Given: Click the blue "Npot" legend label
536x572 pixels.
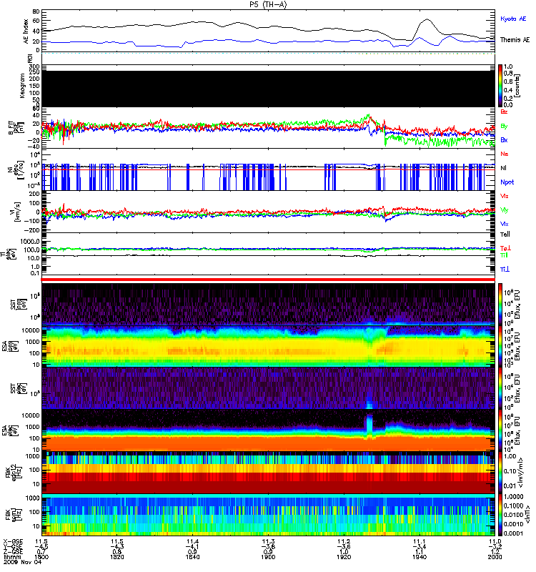Looking at the screenshot, I should pyautogui.click(x=507, y=182).
